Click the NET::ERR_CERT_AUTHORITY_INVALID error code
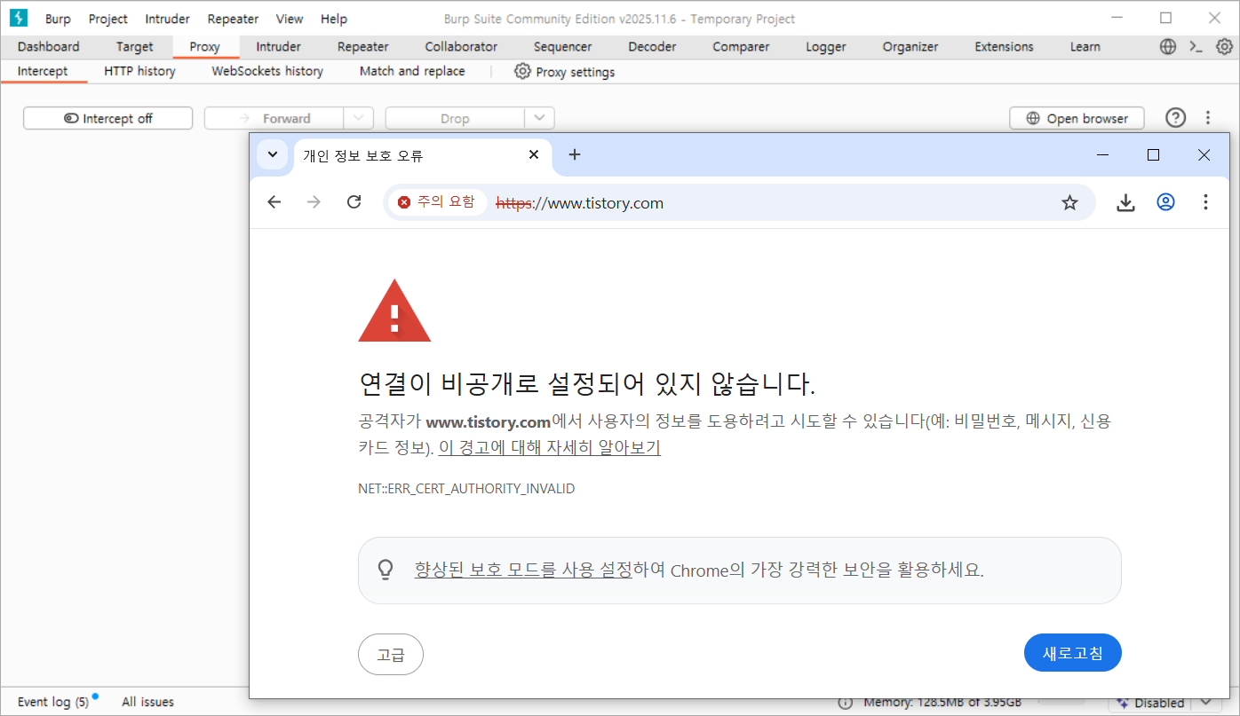 tap(466, 489)
